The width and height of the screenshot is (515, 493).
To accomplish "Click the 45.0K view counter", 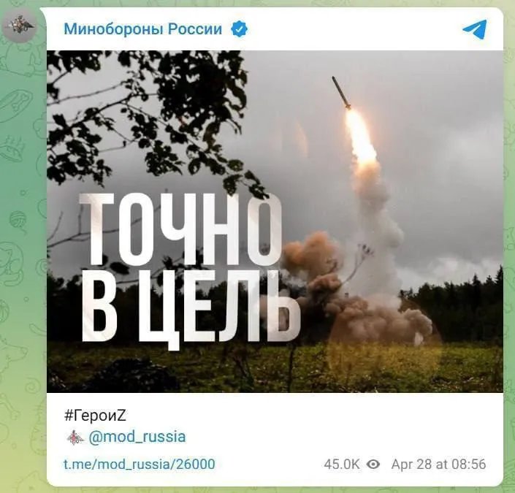I will 342,465.
